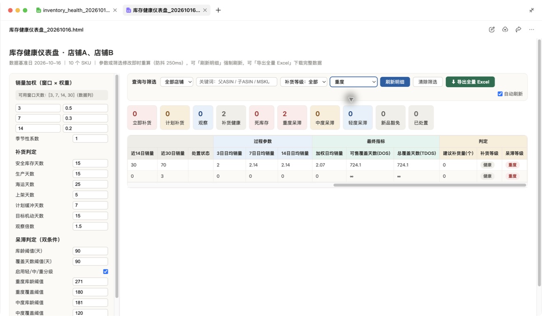The height and width of the screenshot is (316, 542).
Task: Click the weight field showing 0.5
Action: (x=85, y=108)
